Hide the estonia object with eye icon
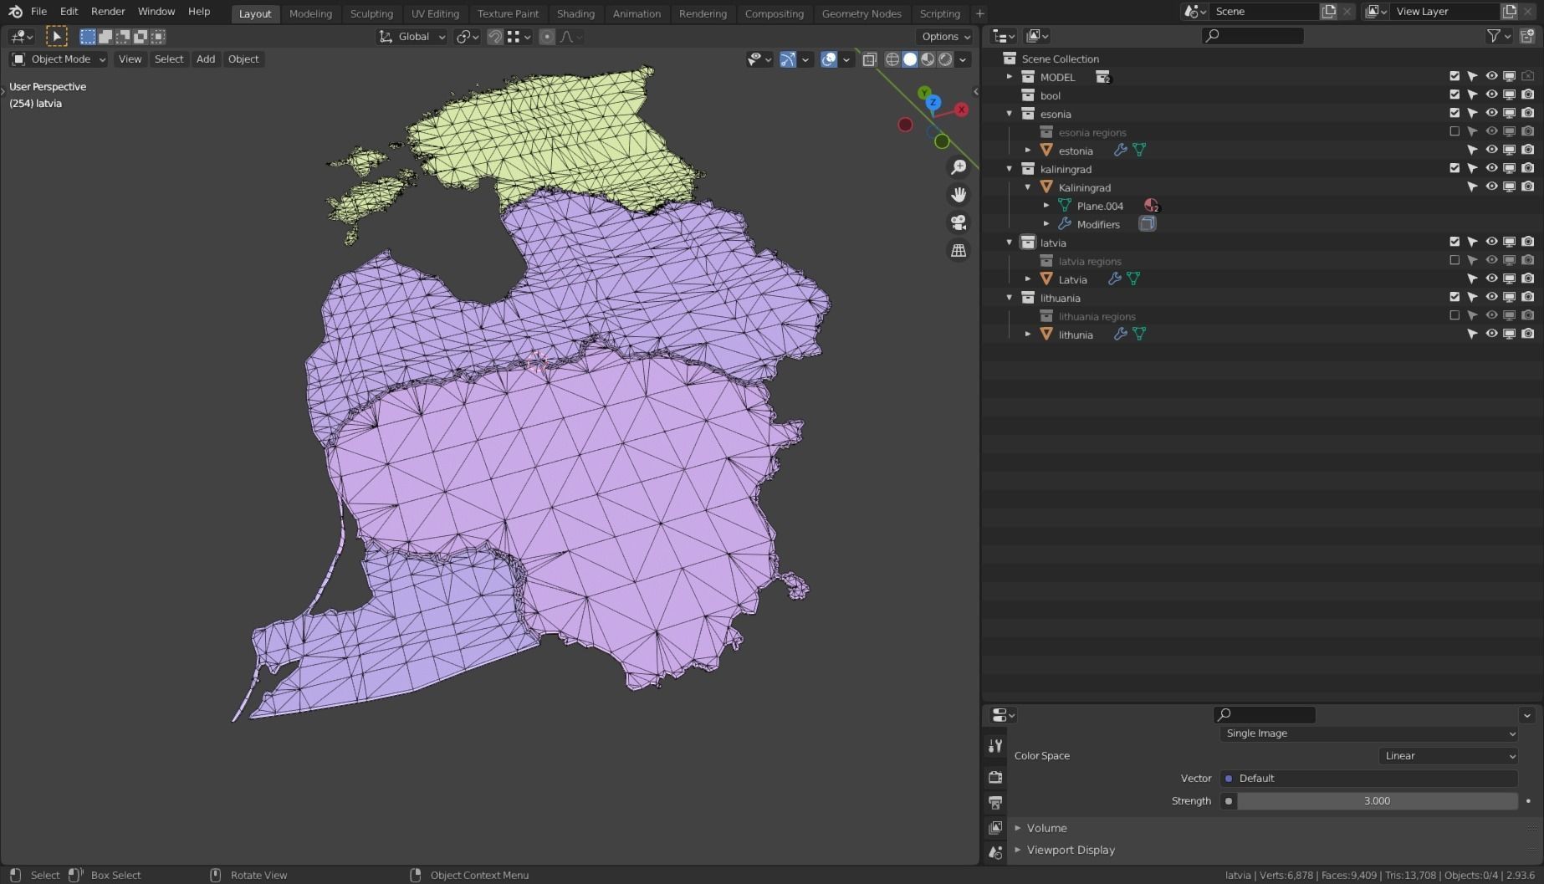 click(1491, 151)
